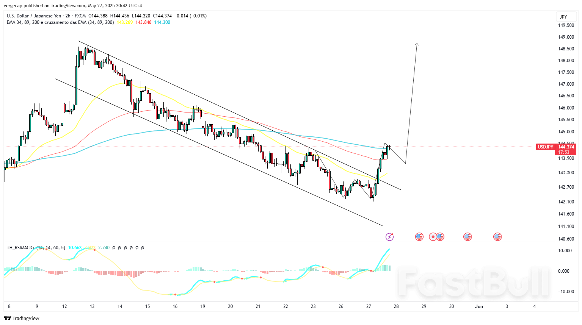Viewport: 582px width, 325px height.
Task: Click the yellow EMA value 143.269
Action: [x=125, y=22]
